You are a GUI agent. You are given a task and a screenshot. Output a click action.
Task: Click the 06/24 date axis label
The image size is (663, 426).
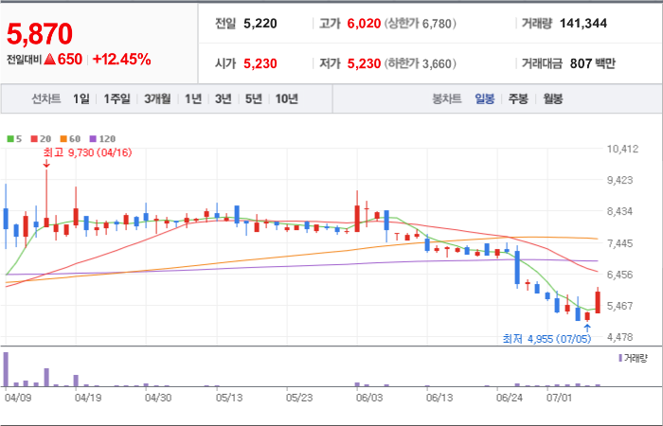tap(510, 398)
